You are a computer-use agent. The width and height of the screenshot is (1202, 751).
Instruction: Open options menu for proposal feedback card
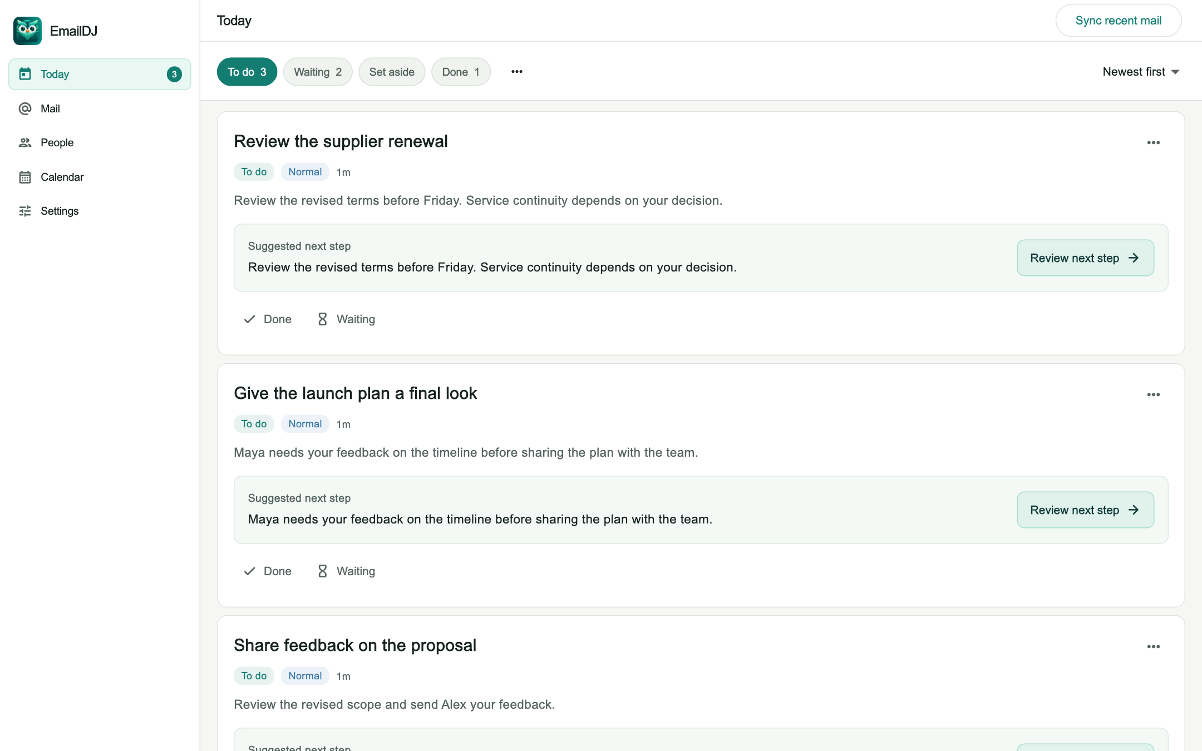(1154, 647)
